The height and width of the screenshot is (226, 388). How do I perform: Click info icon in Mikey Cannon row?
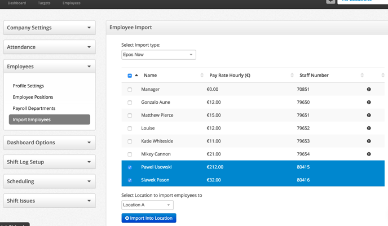pos(369,154)
